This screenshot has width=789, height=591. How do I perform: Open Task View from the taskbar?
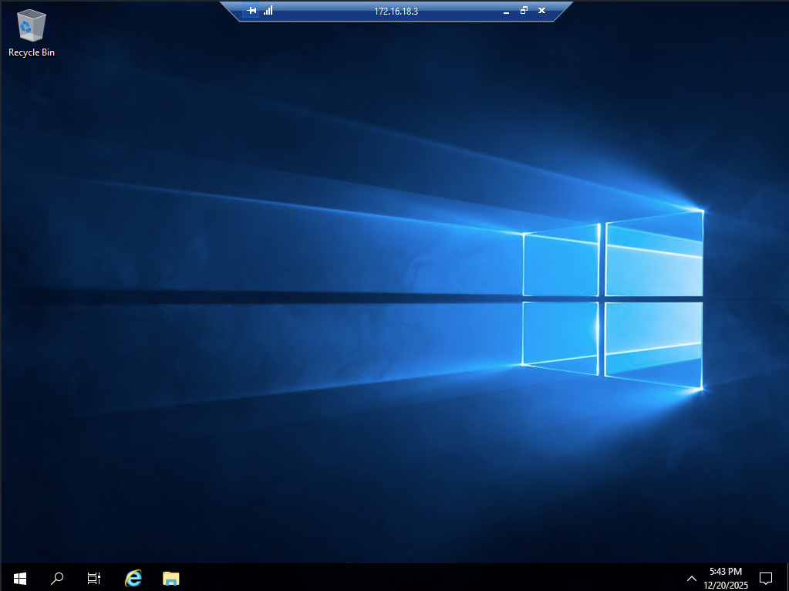(x=94, y=577)
